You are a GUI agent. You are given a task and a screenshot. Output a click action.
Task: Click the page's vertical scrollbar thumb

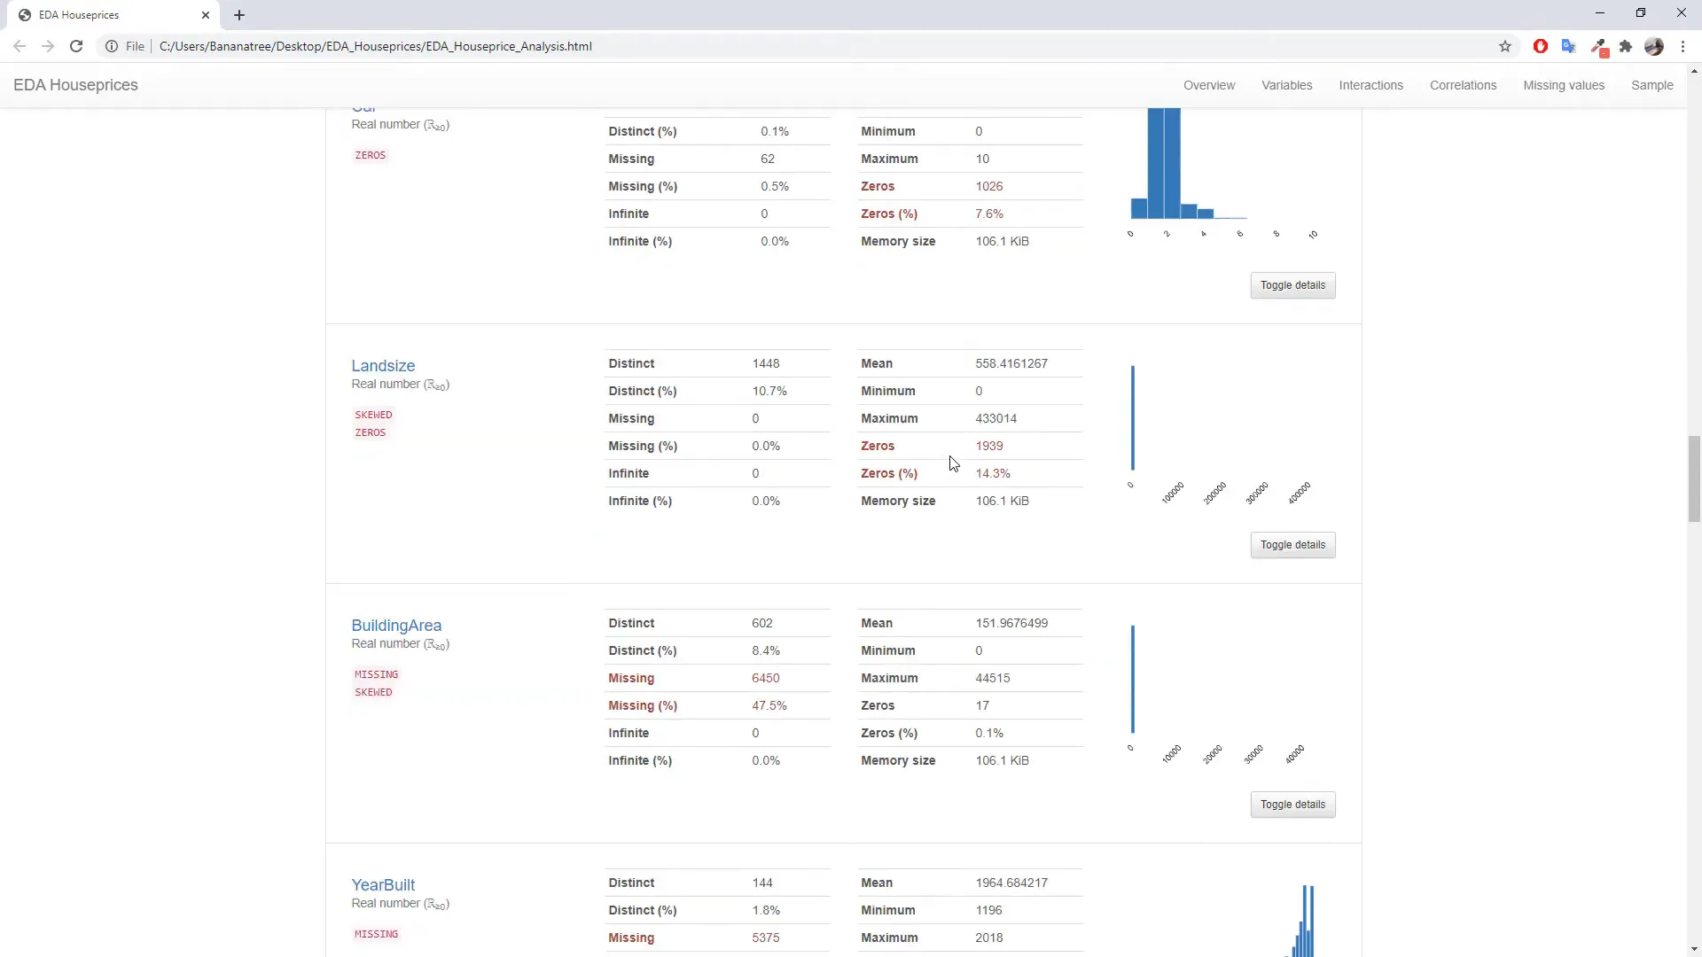pyautogui.click(x=1693, y=478)
